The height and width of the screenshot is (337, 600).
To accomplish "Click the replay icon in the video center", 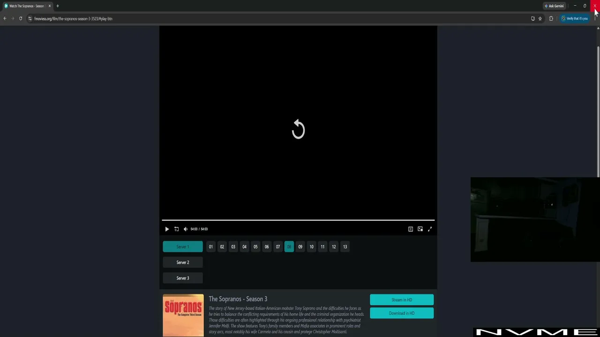I will pos(298,129).
